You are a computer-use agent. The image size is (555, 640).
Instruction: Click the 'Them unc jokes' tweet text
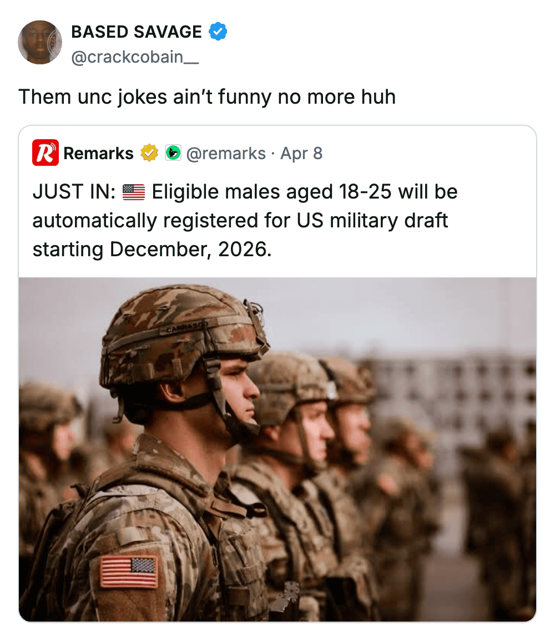pyautogui.click(x=207, y=97)
